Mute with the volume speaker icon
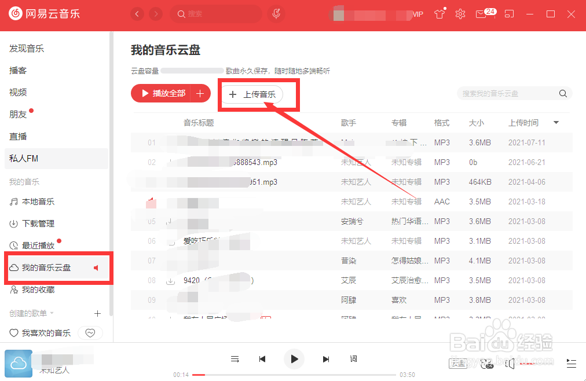586x381 pixels. click(x=510, y=364)
